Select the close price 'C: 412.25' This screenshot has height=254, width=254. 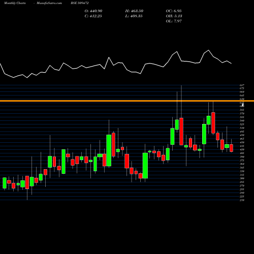click(93, 16)
